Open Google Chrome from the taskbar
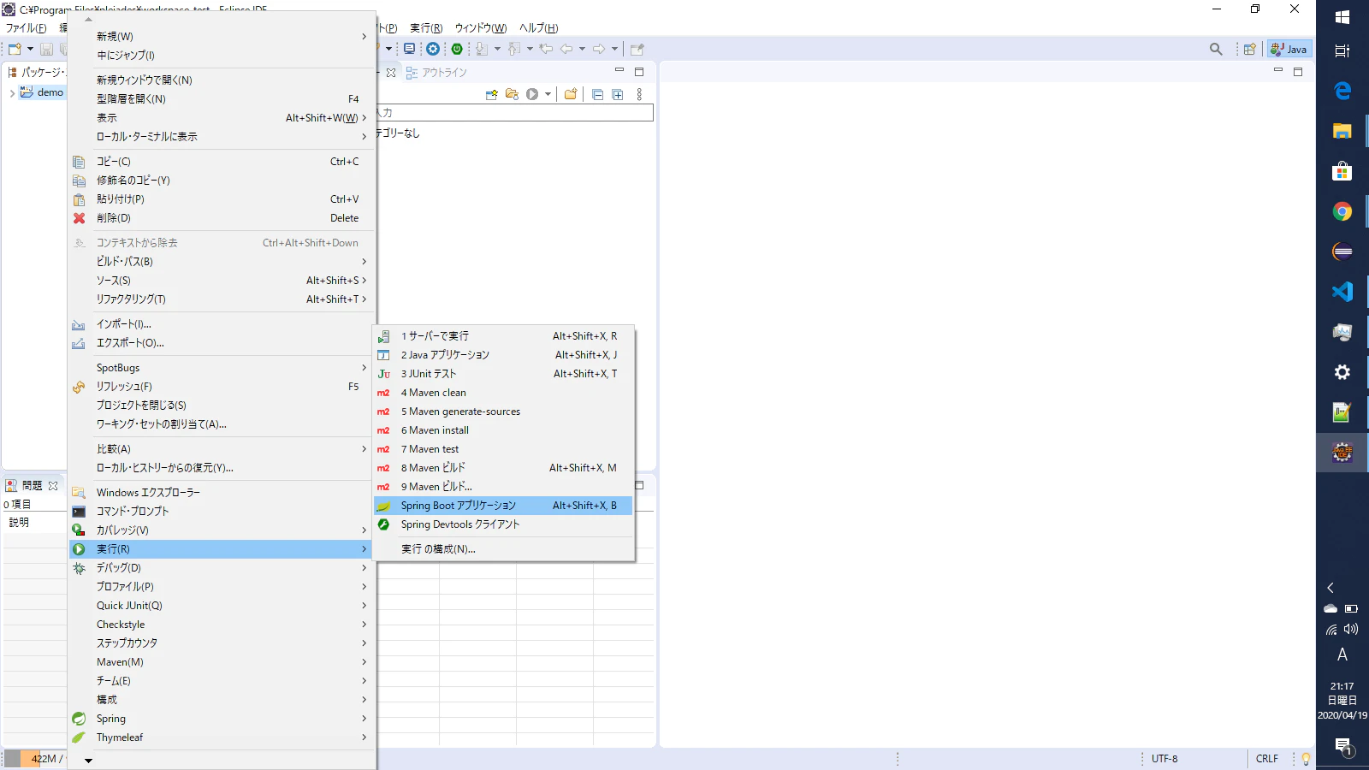1369x770 pixels. (1342, 211)
